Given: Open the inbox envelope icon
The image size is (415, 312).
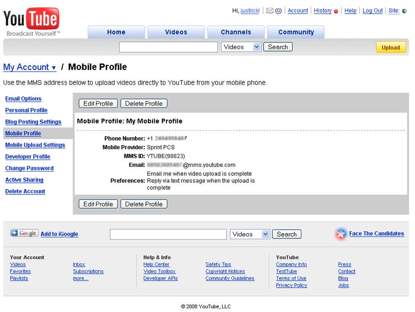Looking at the screenshot, I should point(269,10).
